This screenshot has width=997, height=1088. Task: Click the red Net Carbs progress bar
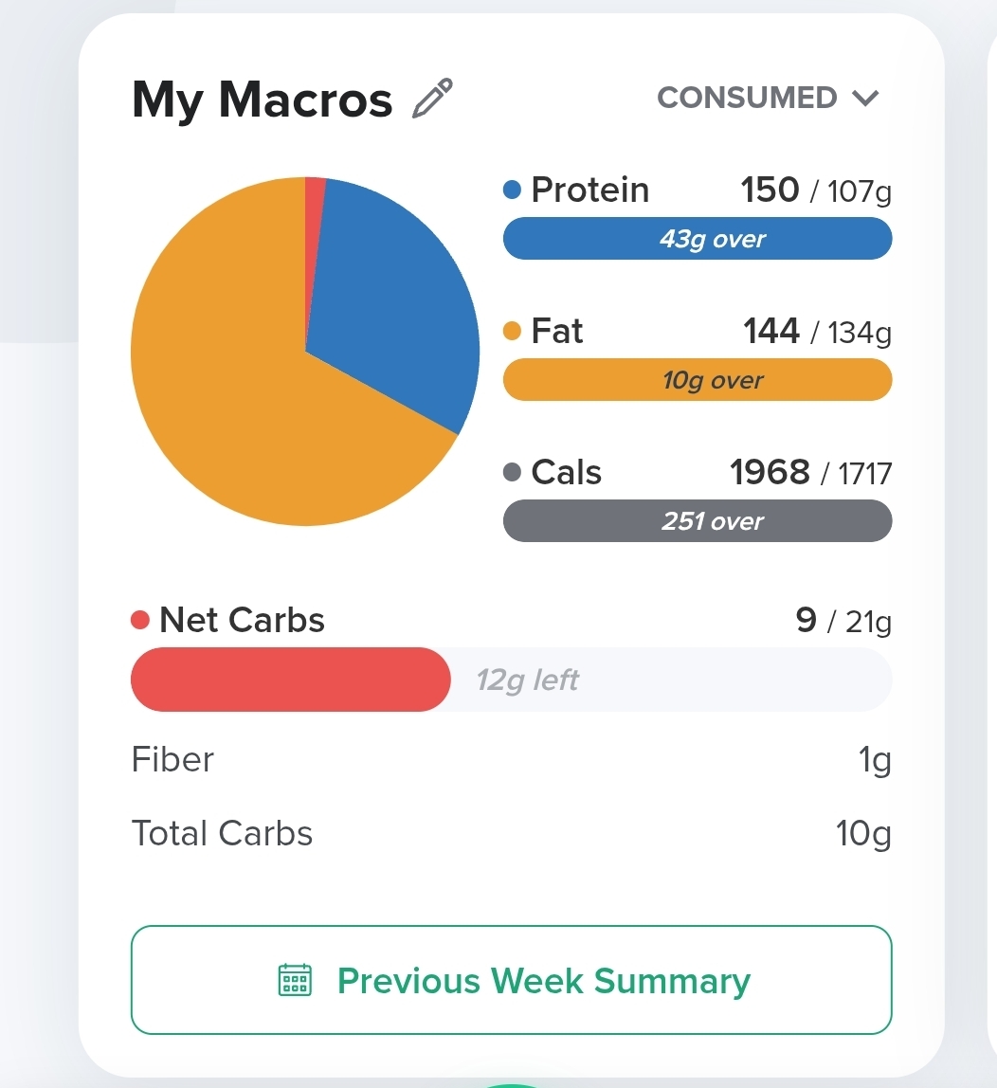(290, 680)
